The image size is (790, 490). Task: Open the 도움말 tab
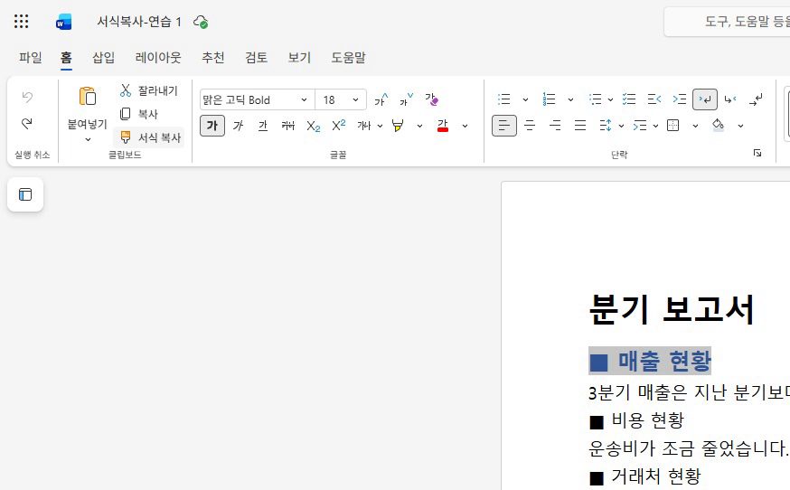[348, 58]
